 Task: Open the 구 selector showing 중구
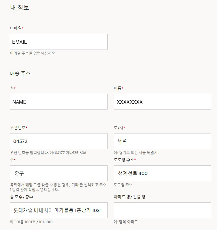click(59, 173)
